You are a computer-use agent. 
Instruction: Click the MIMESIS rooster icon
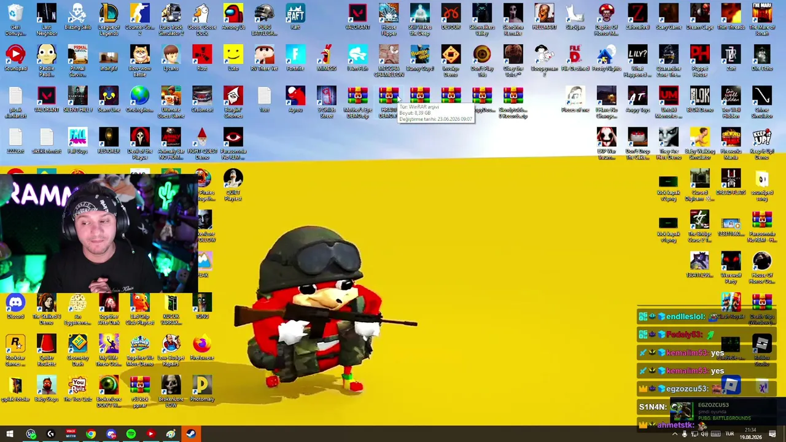pos(327,58)
